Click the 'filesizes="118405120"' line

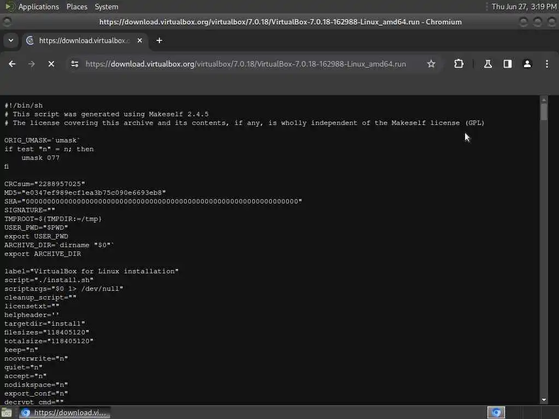click(47, 332)
